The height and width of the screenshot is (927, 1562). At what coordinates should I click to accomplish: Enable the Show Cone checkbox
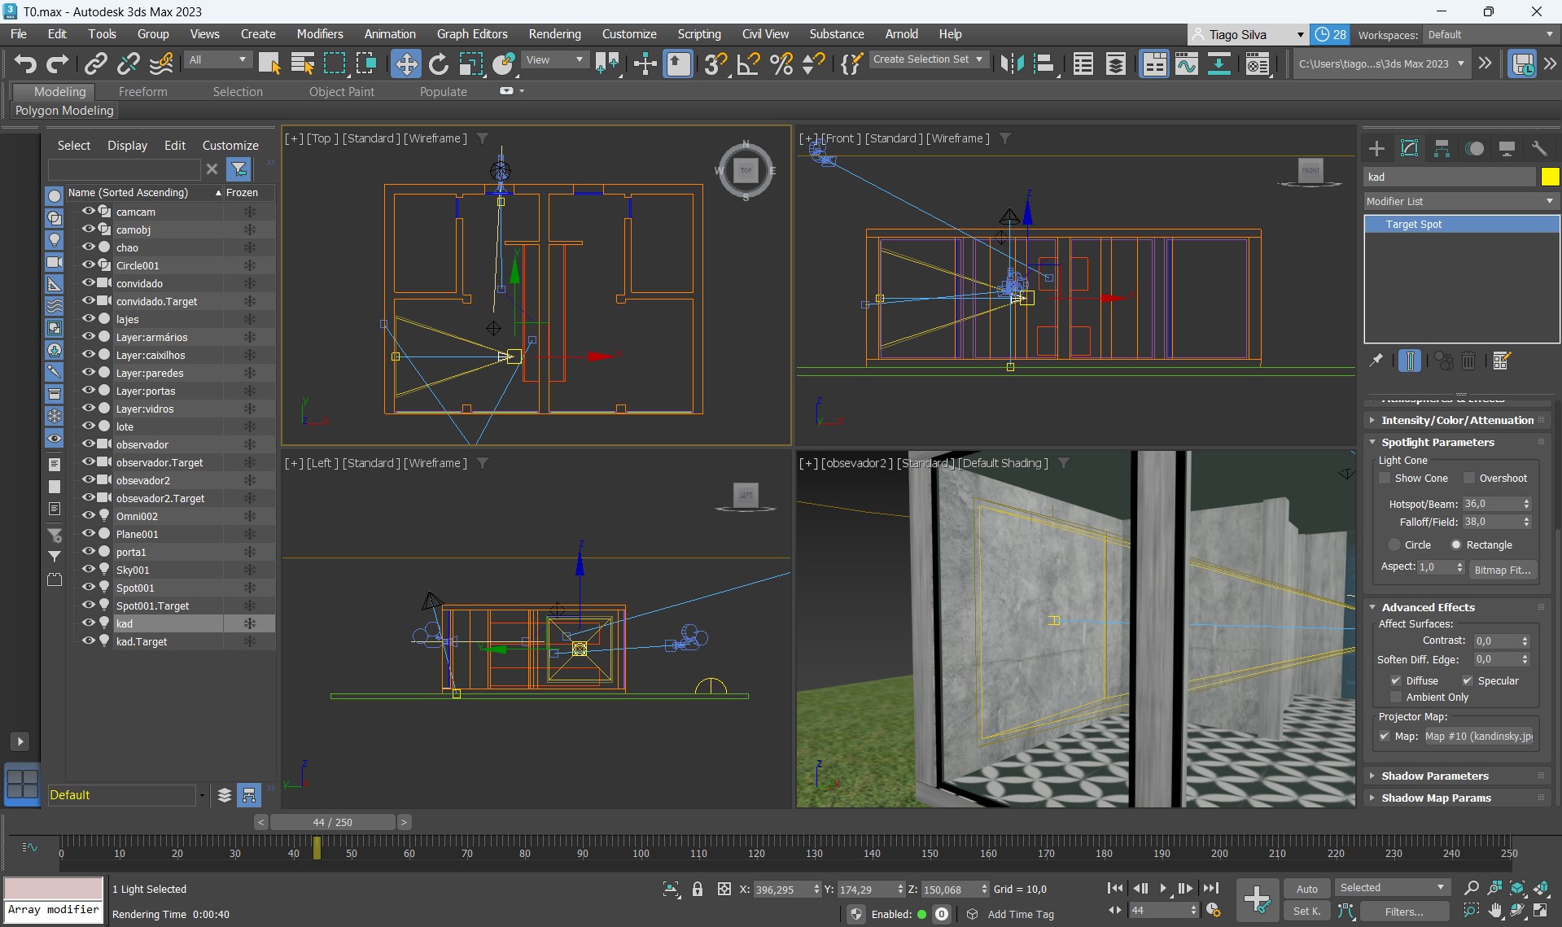tap(1385, 479)
